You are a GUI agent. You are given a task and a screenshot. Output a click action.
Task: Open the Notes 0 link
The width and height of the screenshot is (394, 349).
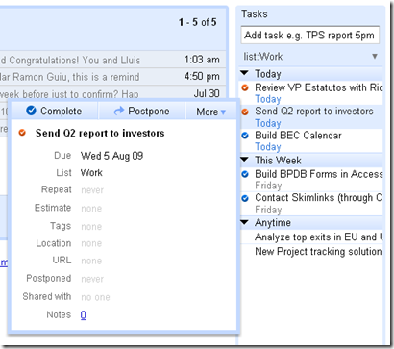pyautogui.click(x=84, y=315)
